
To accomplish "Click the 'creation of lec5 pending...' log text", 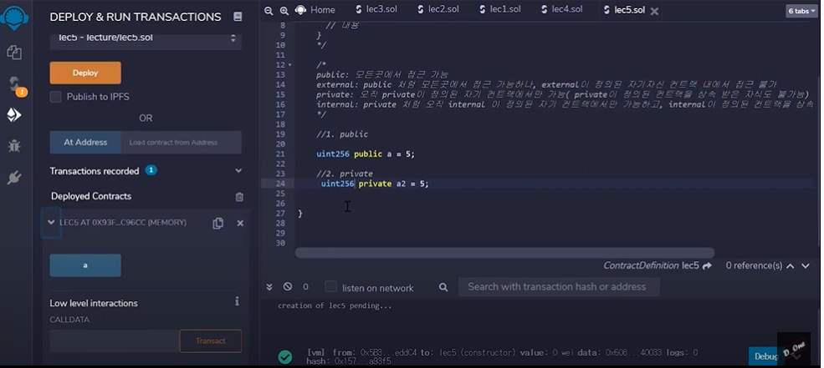I will coord(335,305).
